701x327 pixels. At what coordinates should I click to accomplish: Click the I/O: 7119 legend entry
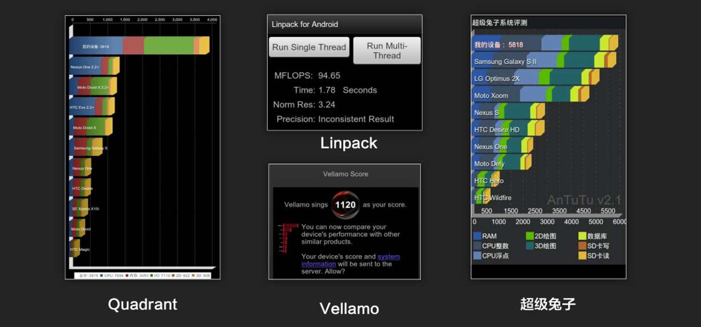tap(162, 276)
